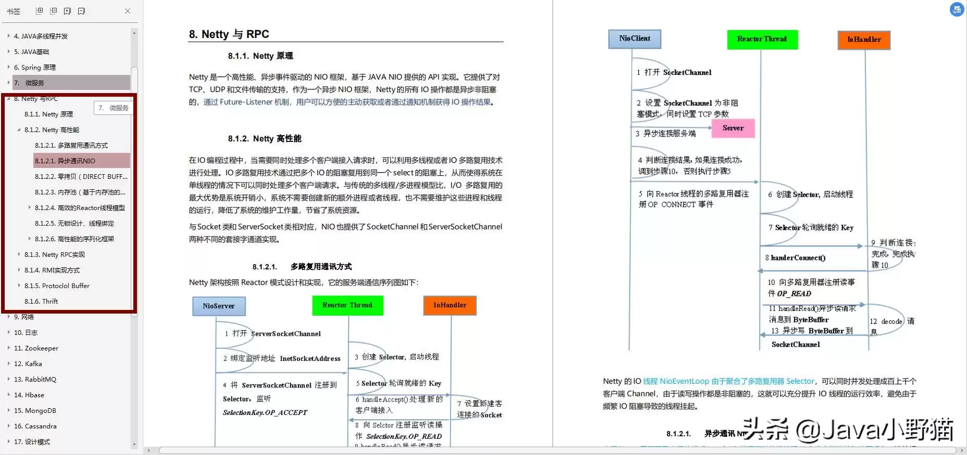Open bookmark 8.1.2.1. 多路复用通讯方式
967x455 pixels.
tap(71, 145)
